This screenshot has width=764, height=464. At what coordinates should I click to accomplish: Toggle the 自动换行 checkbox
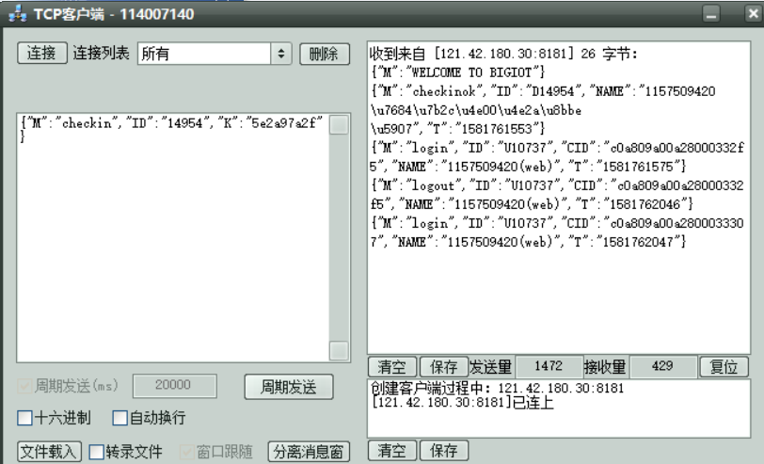point(119,418)
